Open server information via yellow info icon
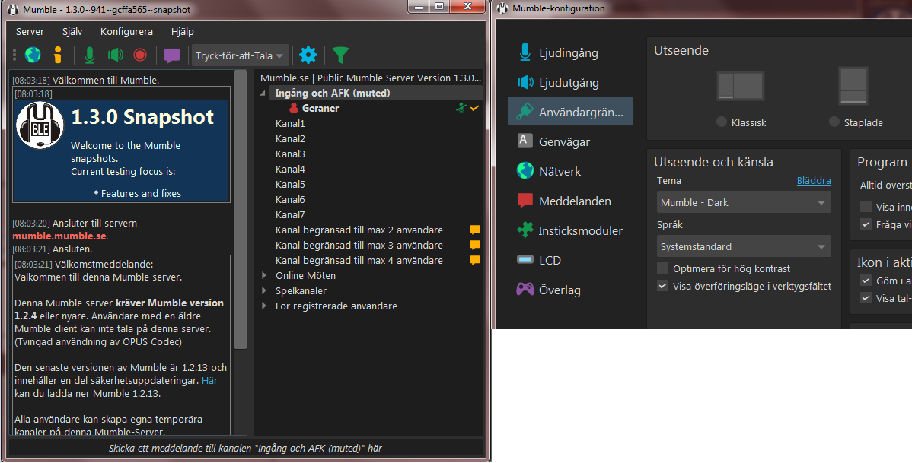Viewport: 912px width, 463px height. [58, 55]
